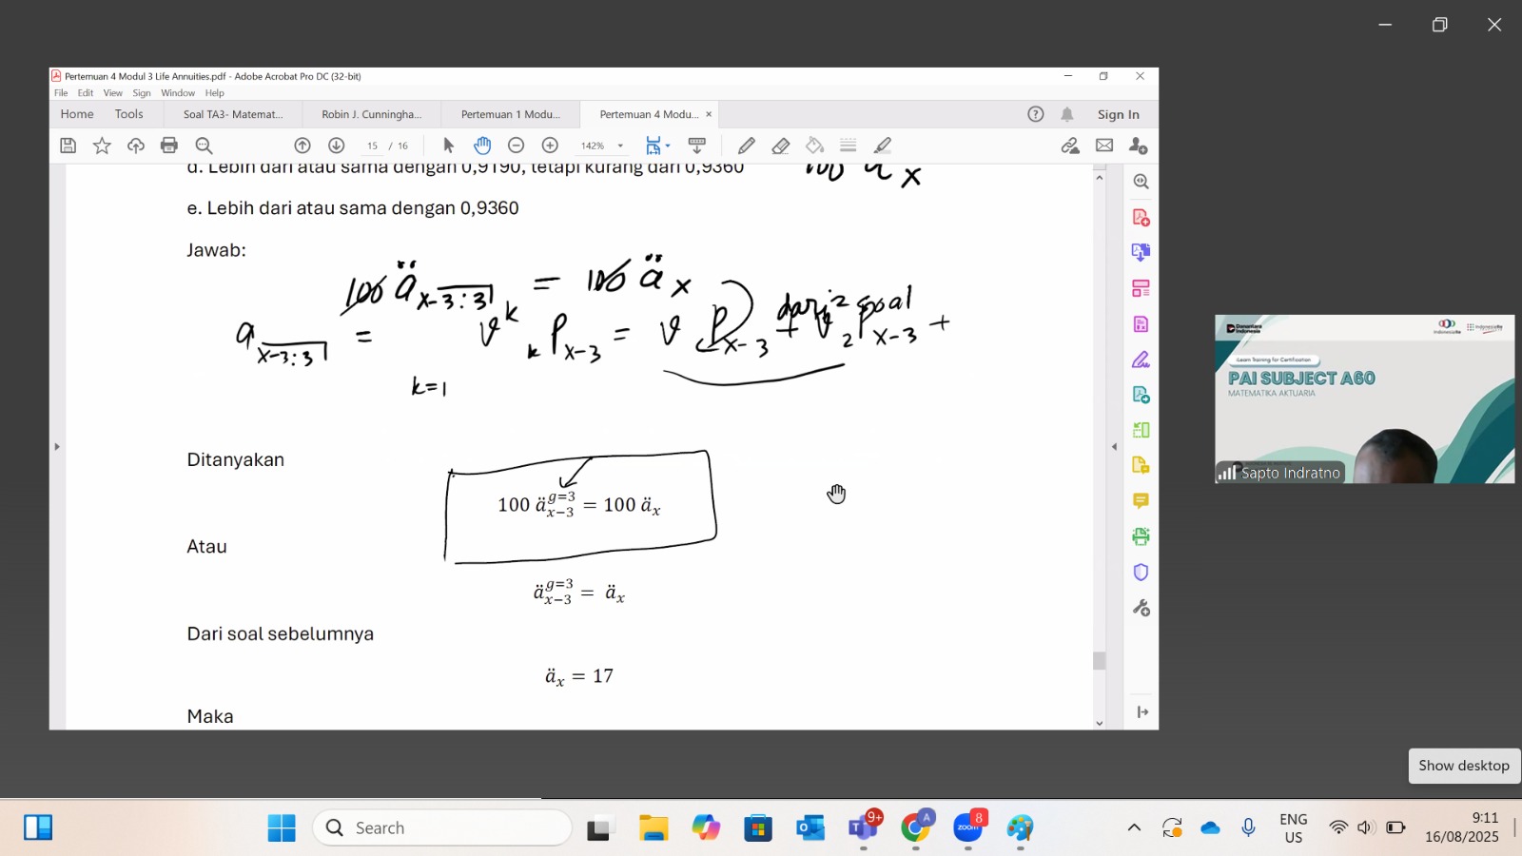Open the Tools view
Image resolution: width=1522 pixels, height=856 pixels.
[128, 114]
